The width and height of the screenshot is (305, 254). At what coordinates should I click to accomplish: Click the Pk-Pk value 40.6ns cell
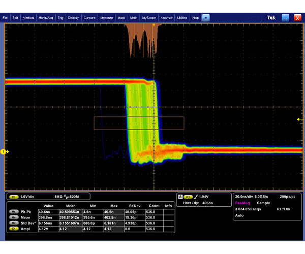coord(48,212)
